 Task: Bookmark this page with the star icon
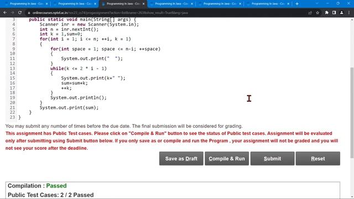coord(317,13)
